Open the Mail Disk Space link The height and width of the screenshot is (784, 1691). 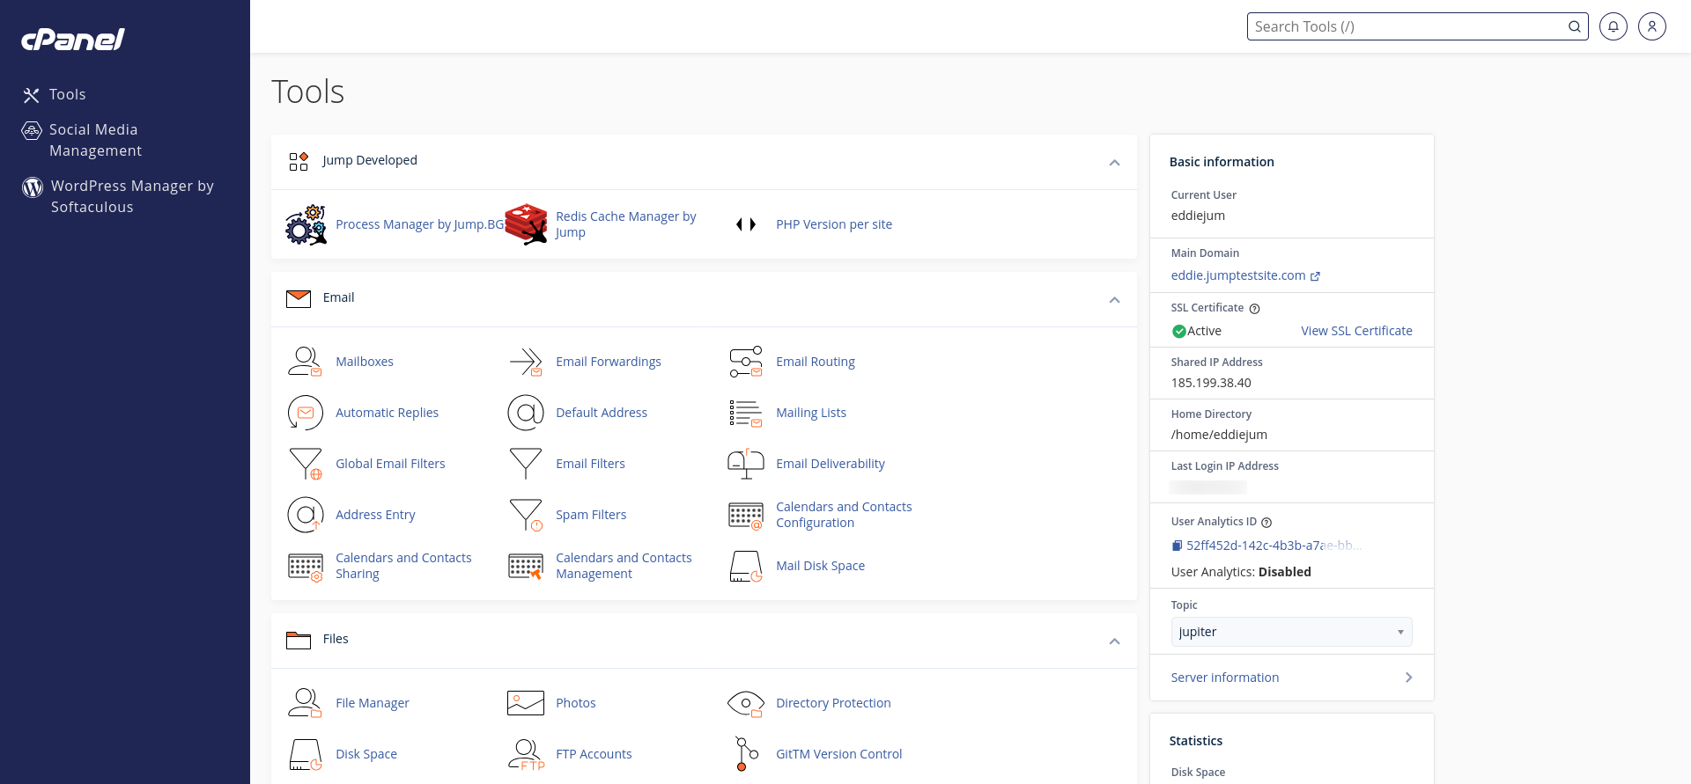pos(820,566)
